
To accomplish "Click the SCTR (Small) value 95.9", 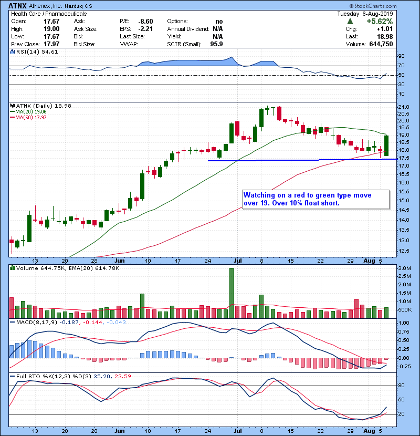I will click(x=216, y=44).
